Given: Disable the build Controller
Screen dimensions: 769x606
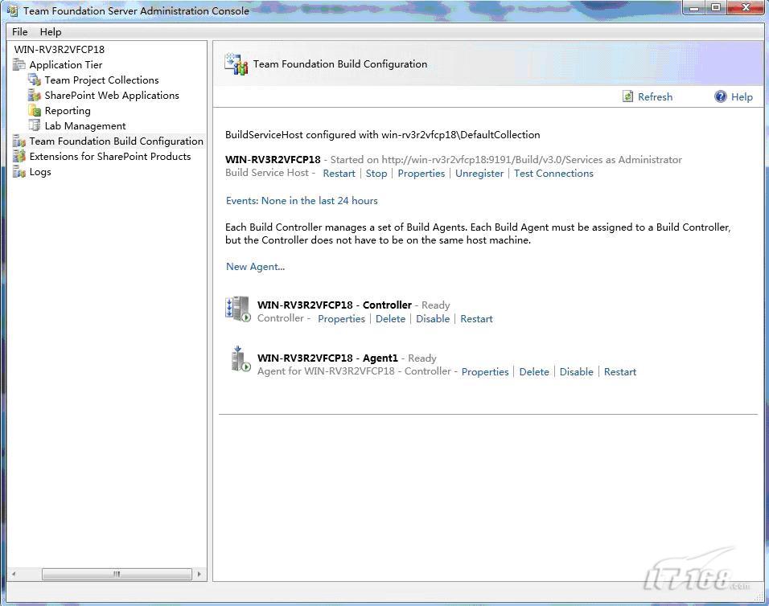Looking at the screenshot, I should [433, 319].
